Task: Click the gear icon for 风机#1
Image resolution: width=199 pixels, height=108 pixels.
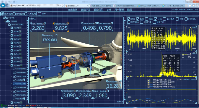Action: pyautogui.click(x=12, y=28)
